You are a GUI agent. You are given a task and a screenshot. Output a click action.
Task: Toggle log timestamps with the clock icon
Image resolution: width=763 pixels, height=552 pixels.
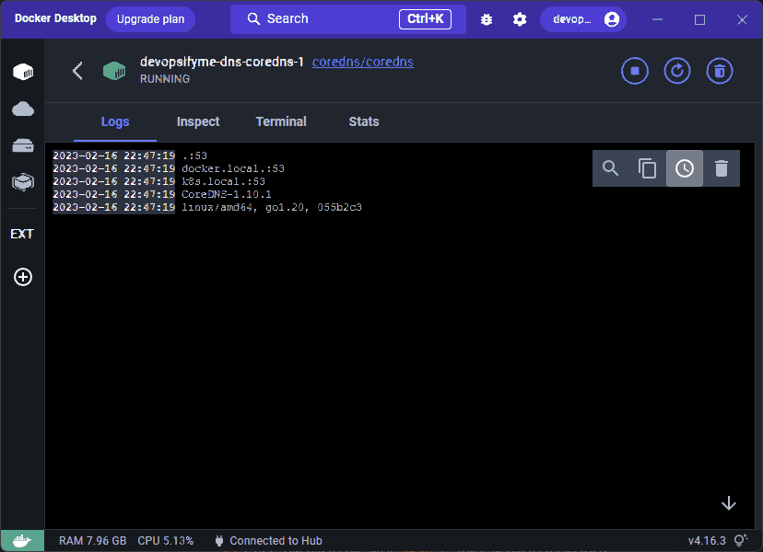[684, 168]
